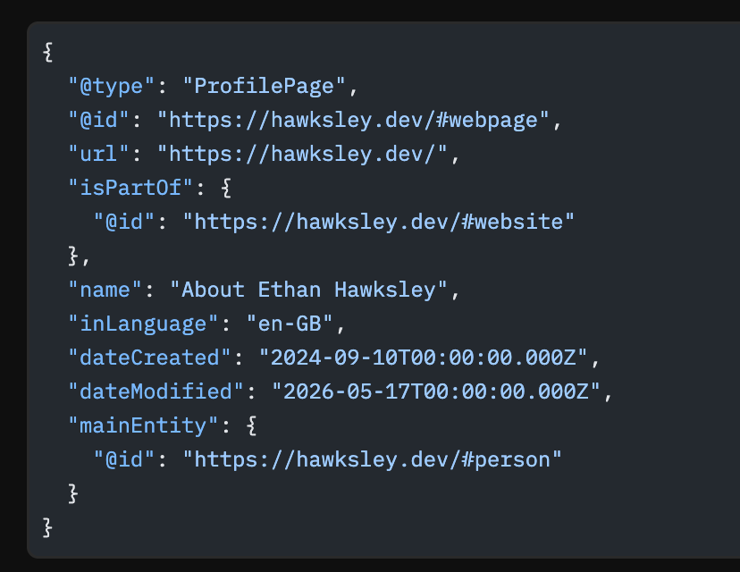740x572 pixels.
Task: Click the "ProfilePage" string value
Action: (265, 87)
